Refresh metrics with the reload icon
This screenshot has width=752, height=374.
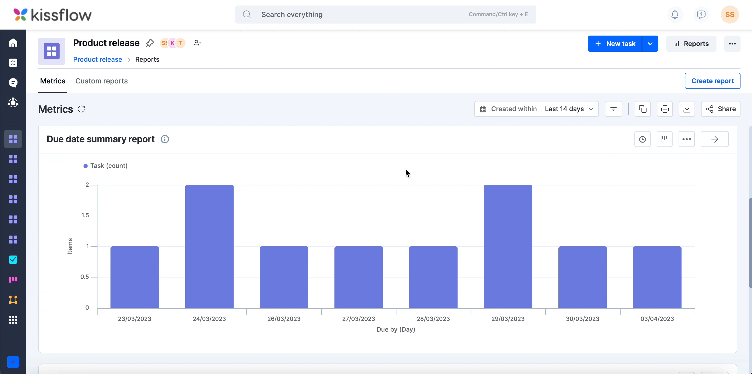(82, 109)
